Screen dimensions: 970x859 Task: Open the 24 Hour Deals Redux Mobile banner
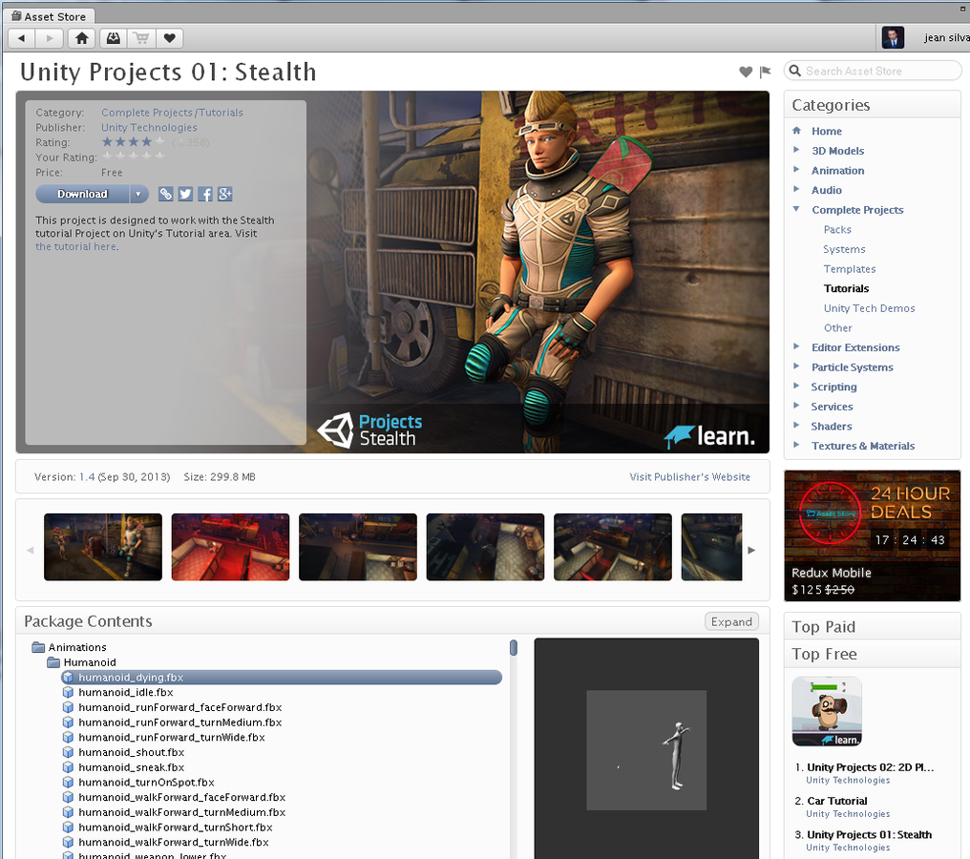tap(873, 535)
